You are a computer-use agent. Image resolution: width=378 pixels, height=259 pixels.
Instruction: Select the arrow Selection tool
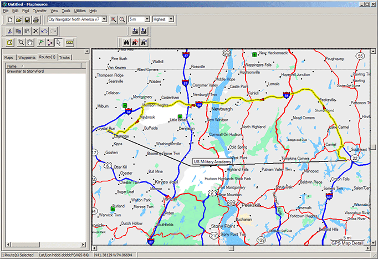(x=58, y=43)
